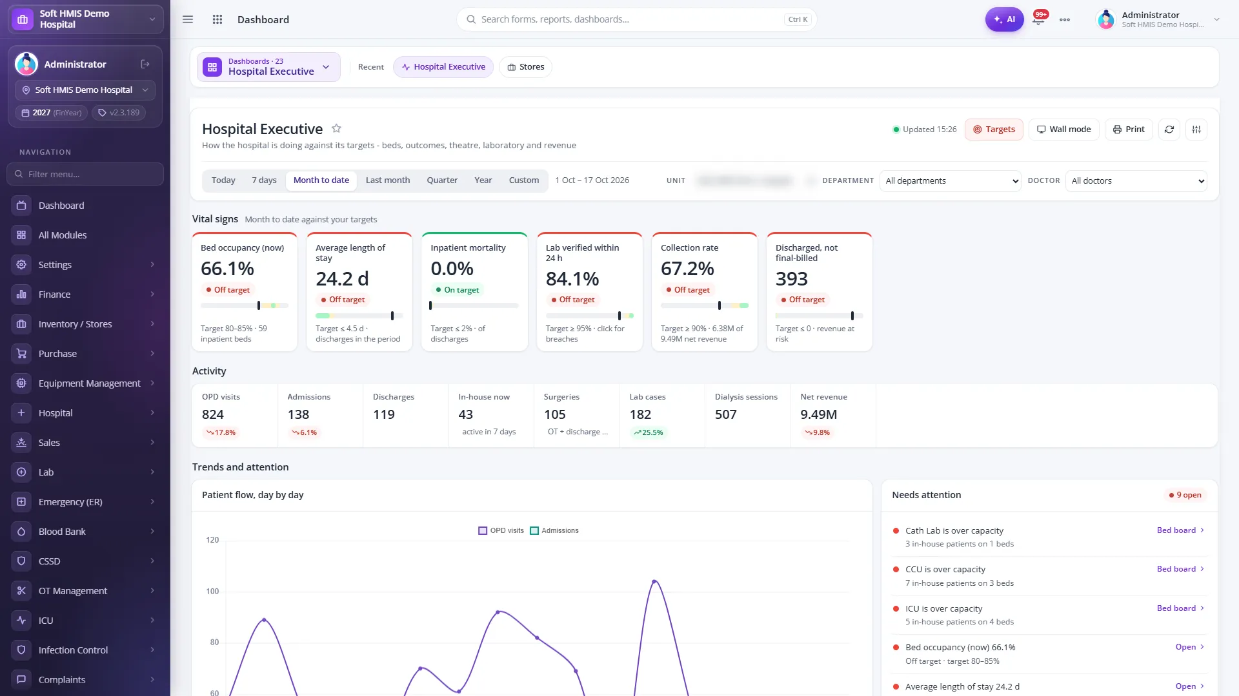
Task: Open the three-dots more options icon
Action: (1065, 19)
